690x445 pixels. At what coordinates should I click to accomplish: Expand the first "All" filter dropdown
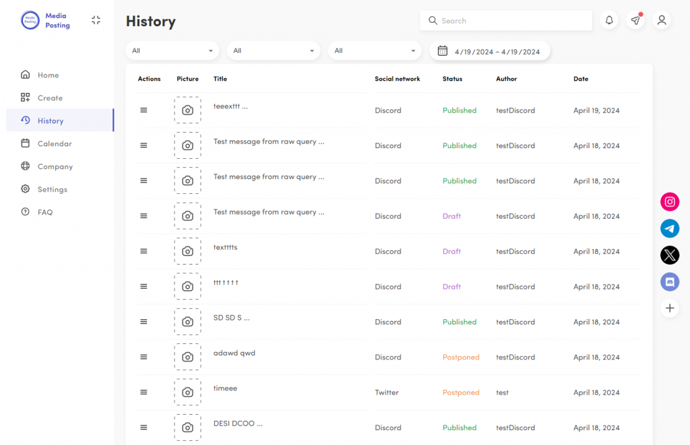click(x=172, y=50)
